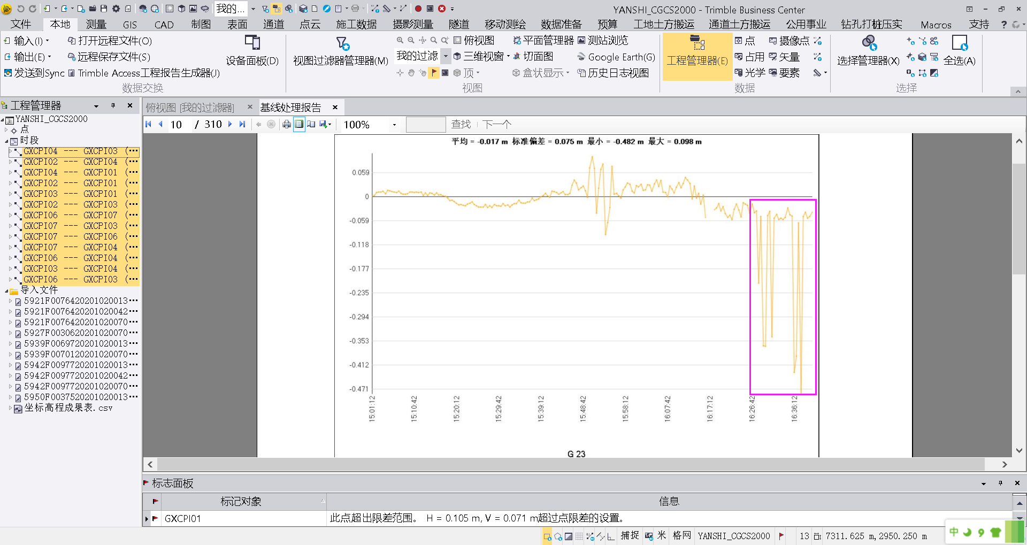Expand the 导入文件 tree folder
1027x545 pixels.
(x=6, y=291)
